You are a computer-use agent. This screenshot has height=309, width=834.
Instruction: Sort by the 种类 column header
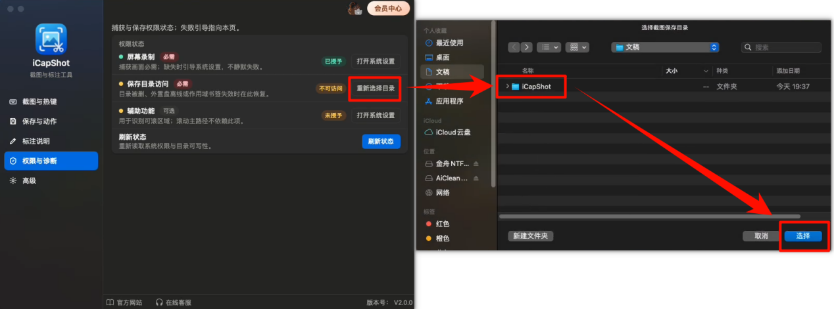pyautogui.click(x=723, y=70)
